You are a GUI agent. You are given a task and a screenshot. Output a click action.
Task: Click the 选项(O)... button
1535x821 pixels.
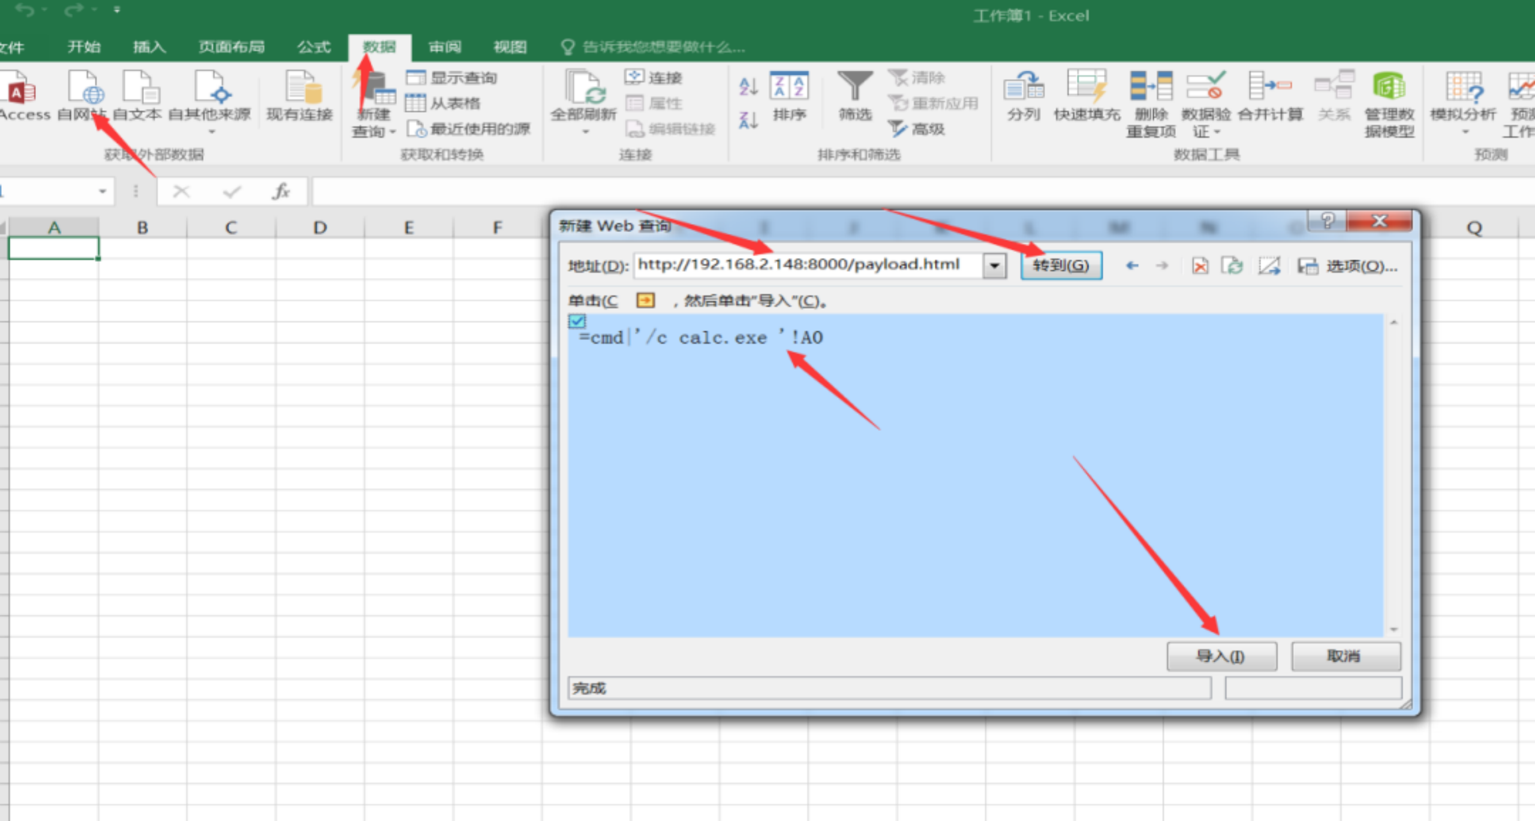tap(1362, 266)
